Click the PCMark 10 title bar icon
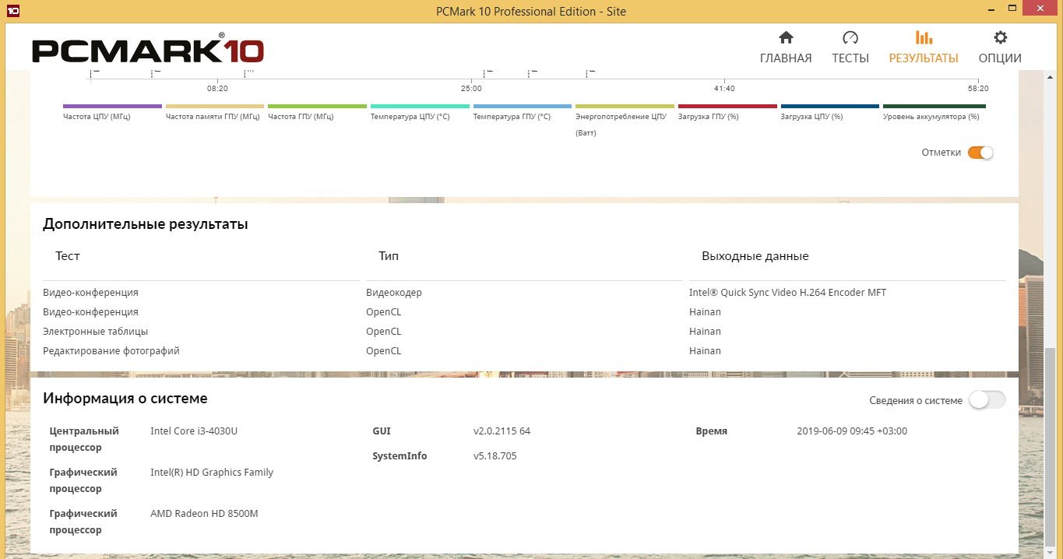Viewport: 1063px width, 559px height. [12, 11]
